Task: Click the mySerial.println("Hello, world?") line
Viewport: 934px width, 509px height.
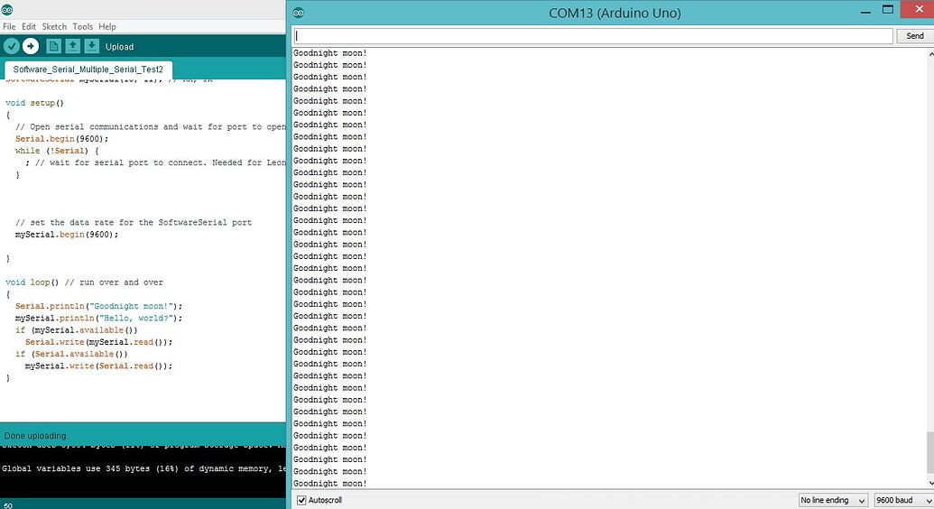Action: [99, 318]
